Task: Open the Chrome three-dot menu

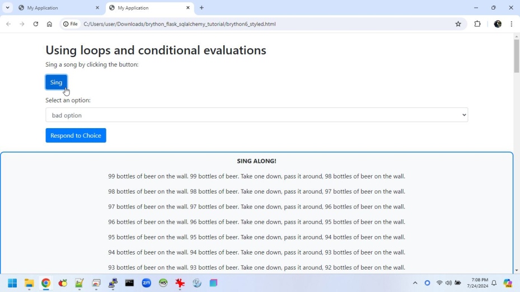Action: [511, 24]
